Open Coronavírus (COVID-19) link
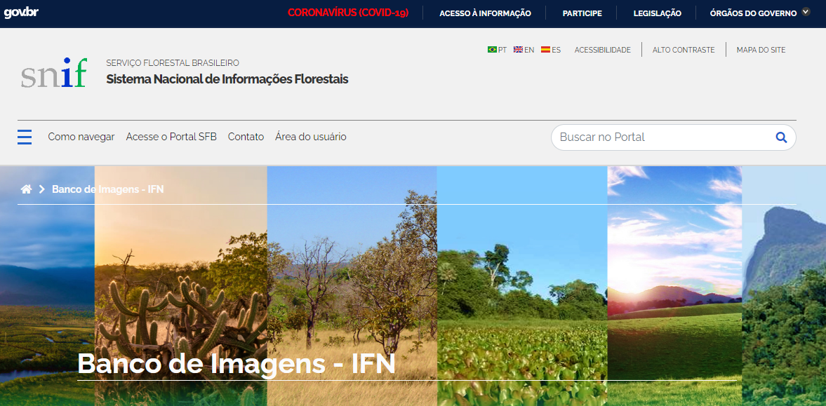826x406 pixels. pos(348,13)
